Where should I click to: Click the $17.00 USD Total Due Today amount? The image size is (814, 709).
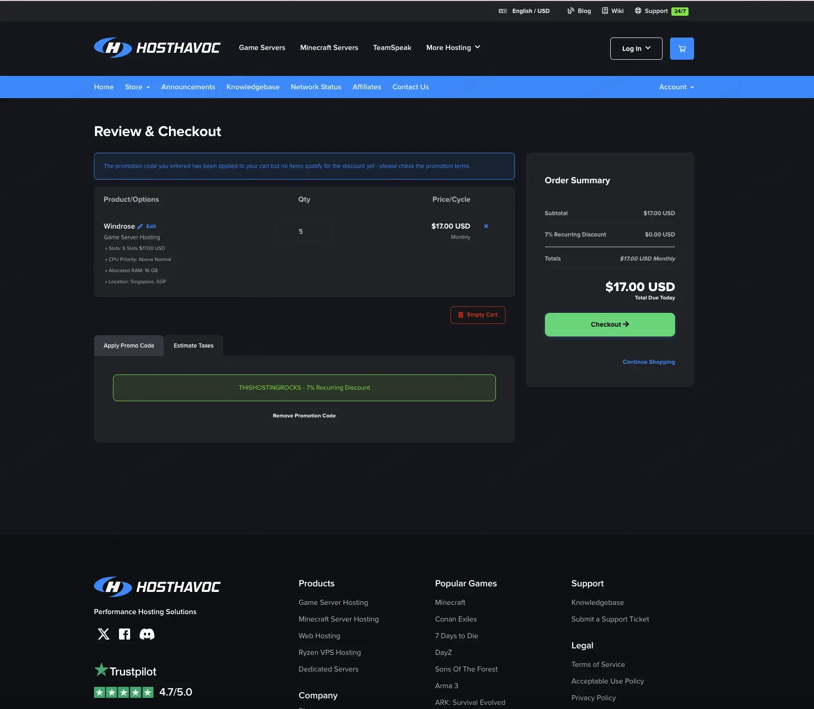point(640,287)
